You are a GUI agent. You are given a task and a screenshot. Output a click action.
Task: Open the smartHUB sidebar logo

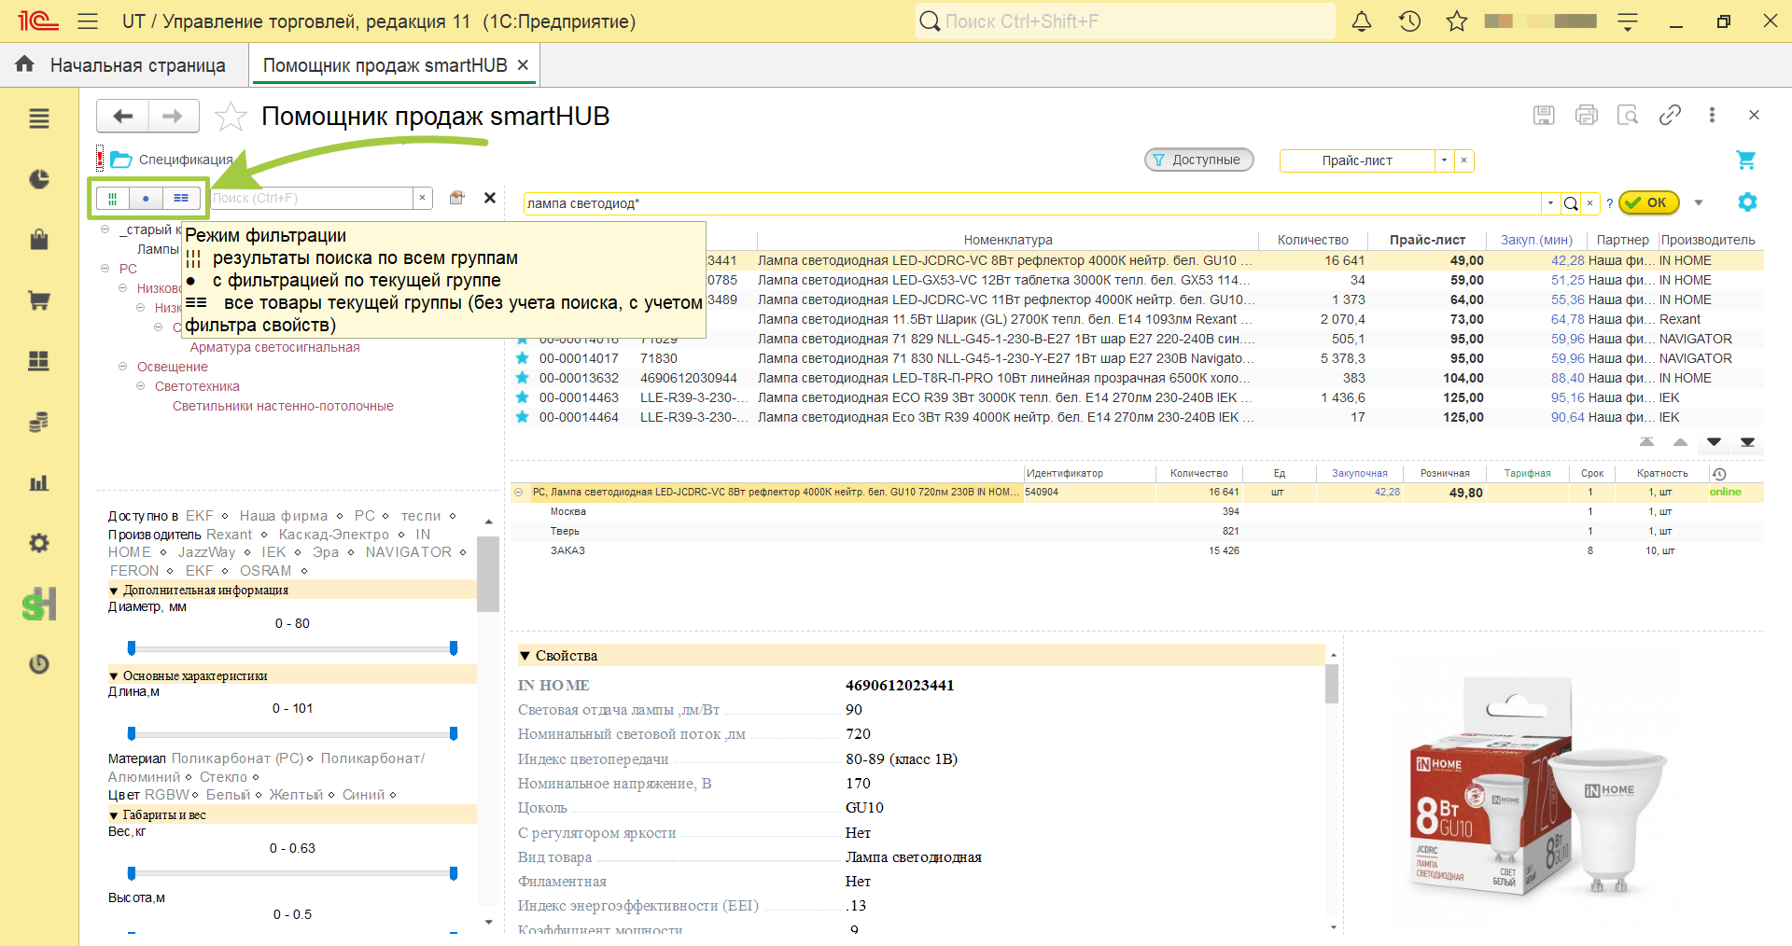(39, 605)
